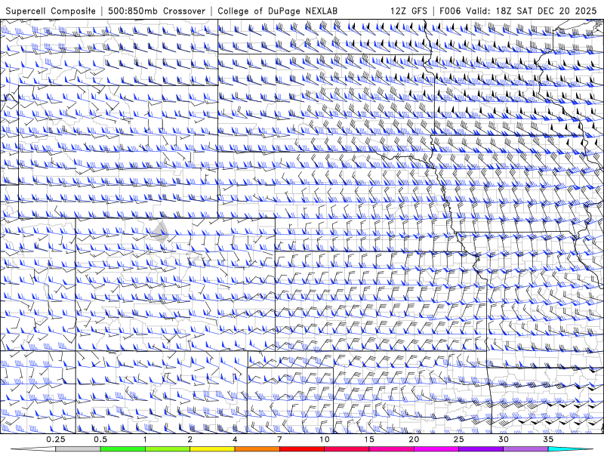Image resolution: width=604 pixels, height=453 pixels.
Task: Click the 'College of DuPage NEXLAB' text
Action: [x=277, y=11]
